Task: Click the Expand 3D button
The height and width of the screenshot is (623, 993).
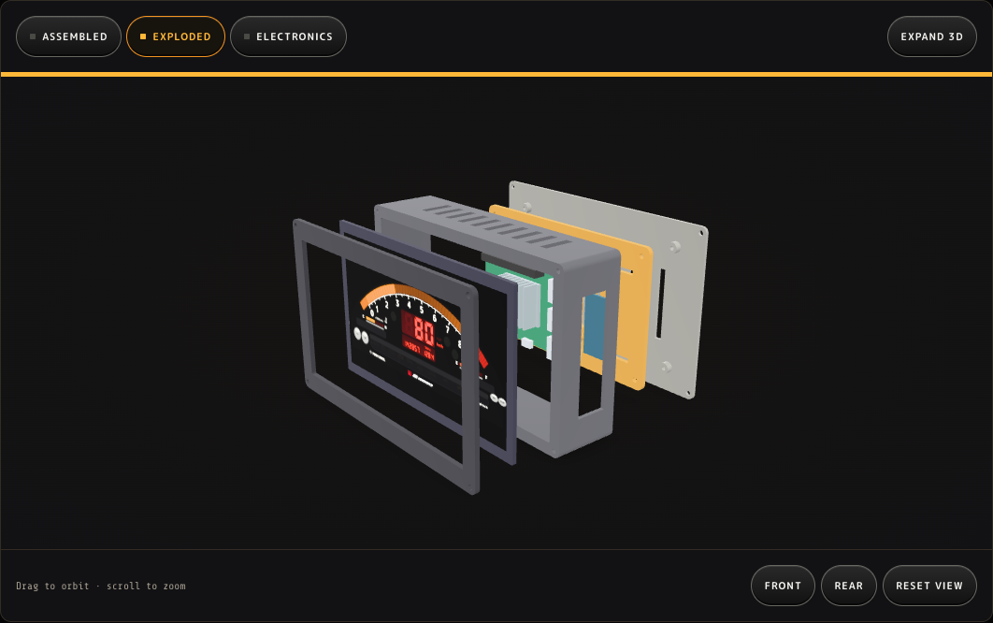Action: 931,36
